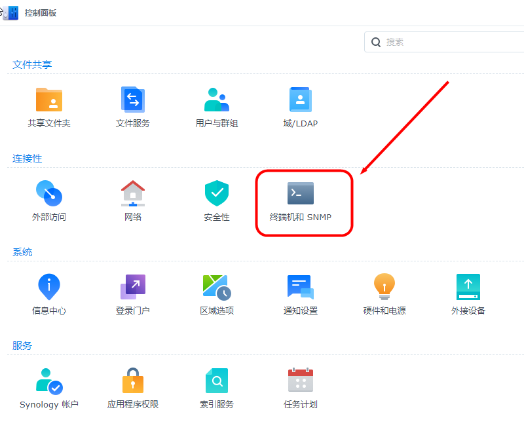Open the 网络 network settings
Screen dimensions: 524x437
pyautogui.click(x=133, y=194)
